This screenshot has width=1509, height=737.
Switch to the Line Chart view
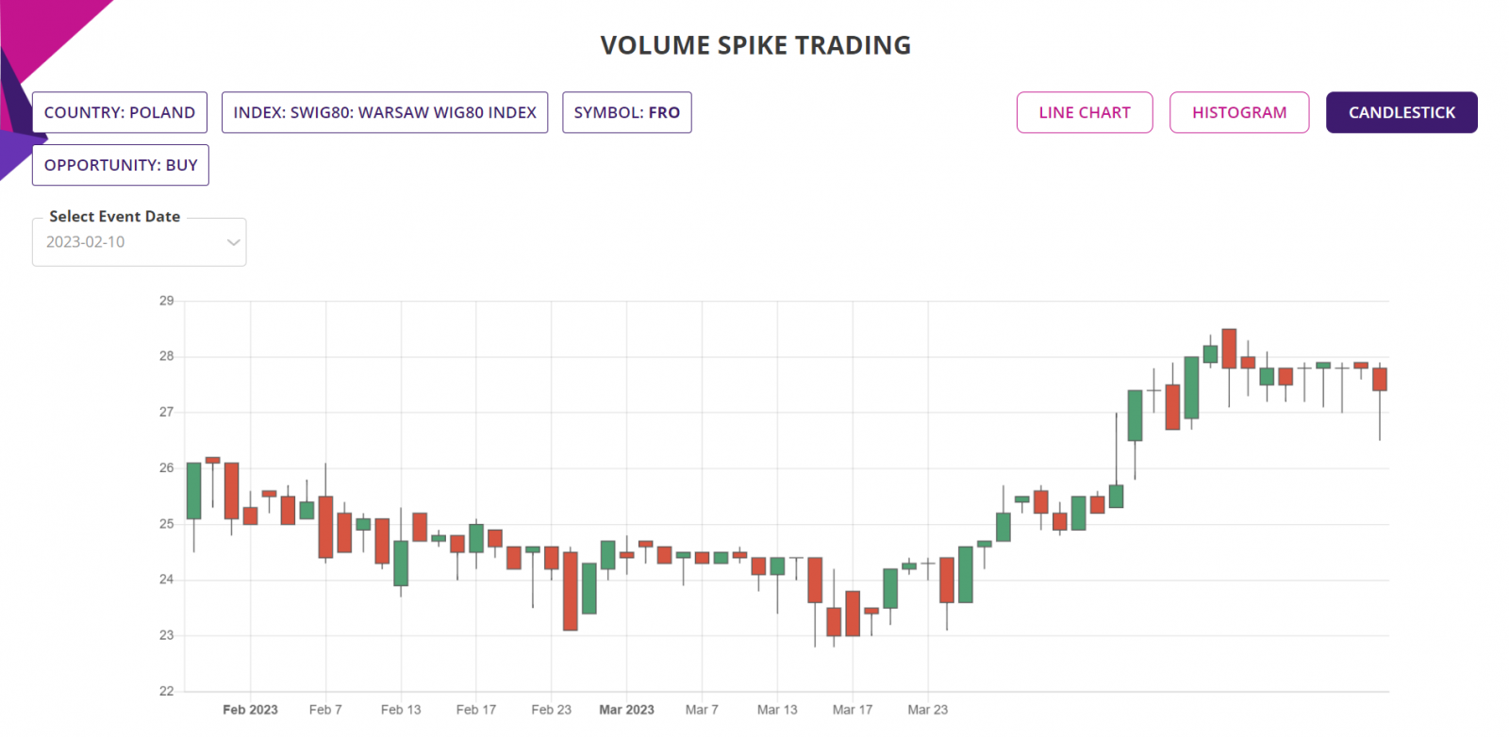[x=1085, y=112]
